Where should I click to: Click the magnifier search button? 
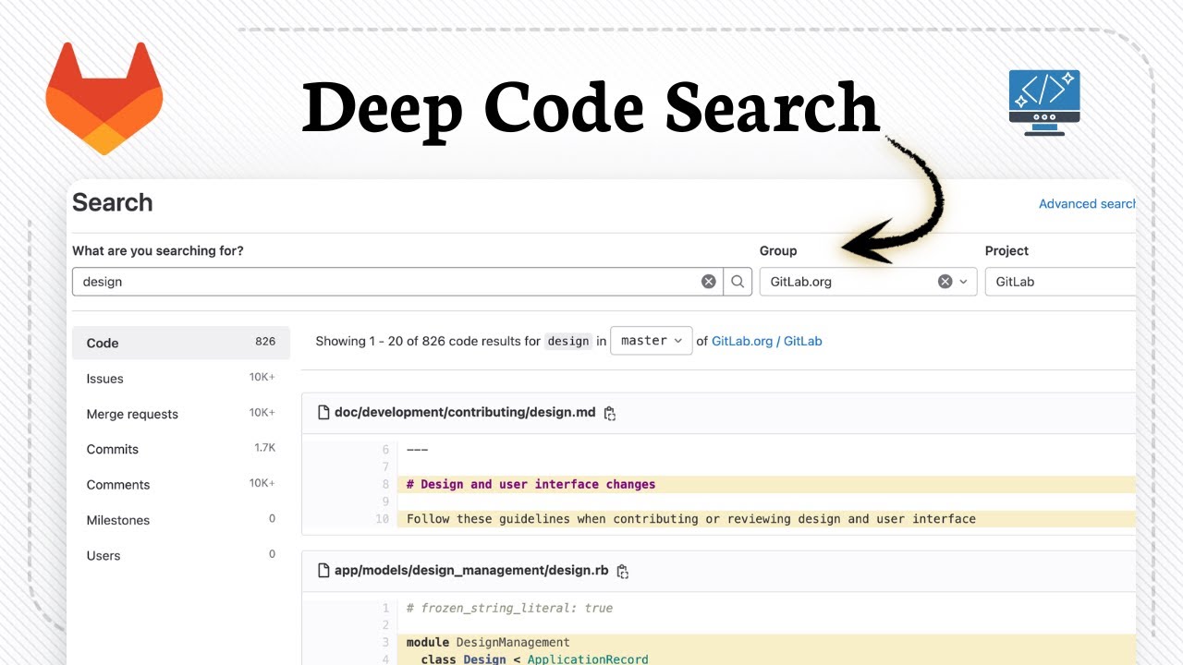pos(738,282)
